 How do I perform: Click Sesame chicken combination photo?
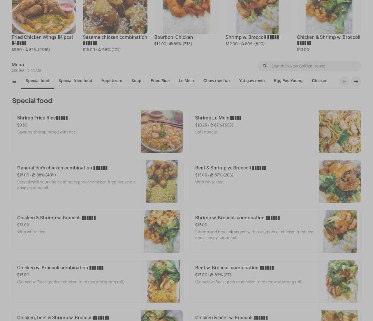pos(115,17)
